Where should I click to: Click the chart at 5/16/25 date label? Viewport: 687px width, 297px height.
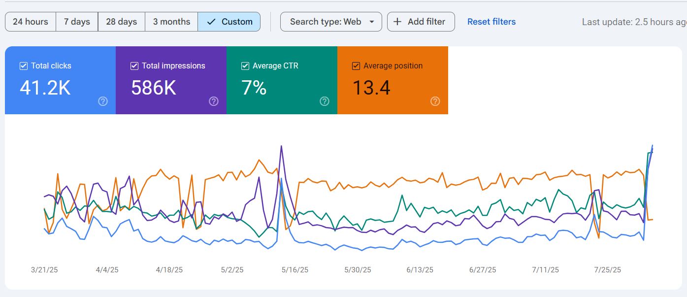294,270
